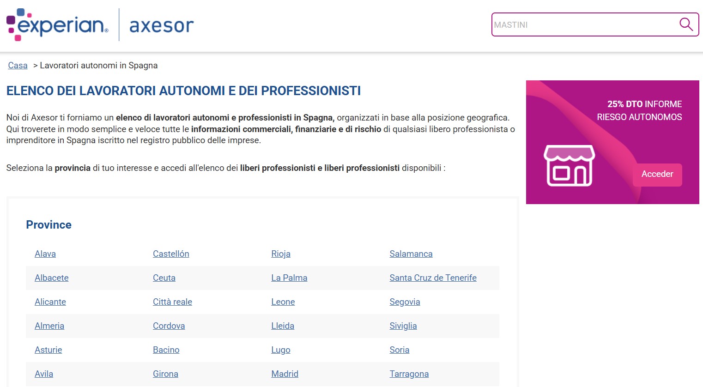The image size is (703, 387).
Task: Click the 25% DTO Informe Riesgo Autonomos text
Action: click(x=639, y=111)
